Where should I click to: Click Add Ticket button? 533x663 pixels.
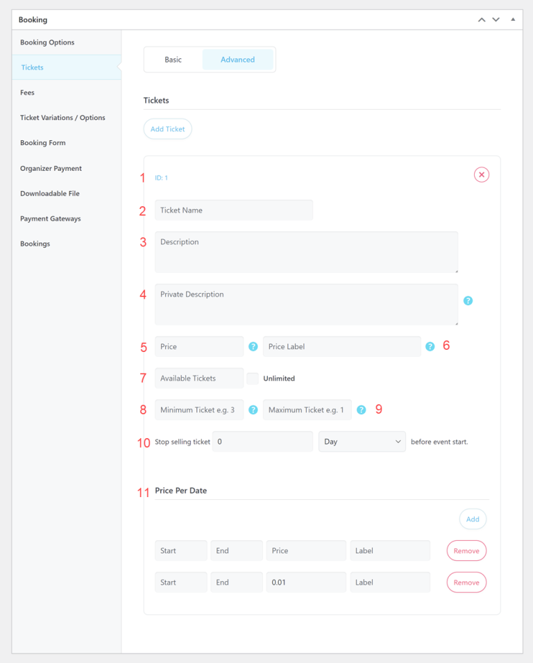pos(168,129)
